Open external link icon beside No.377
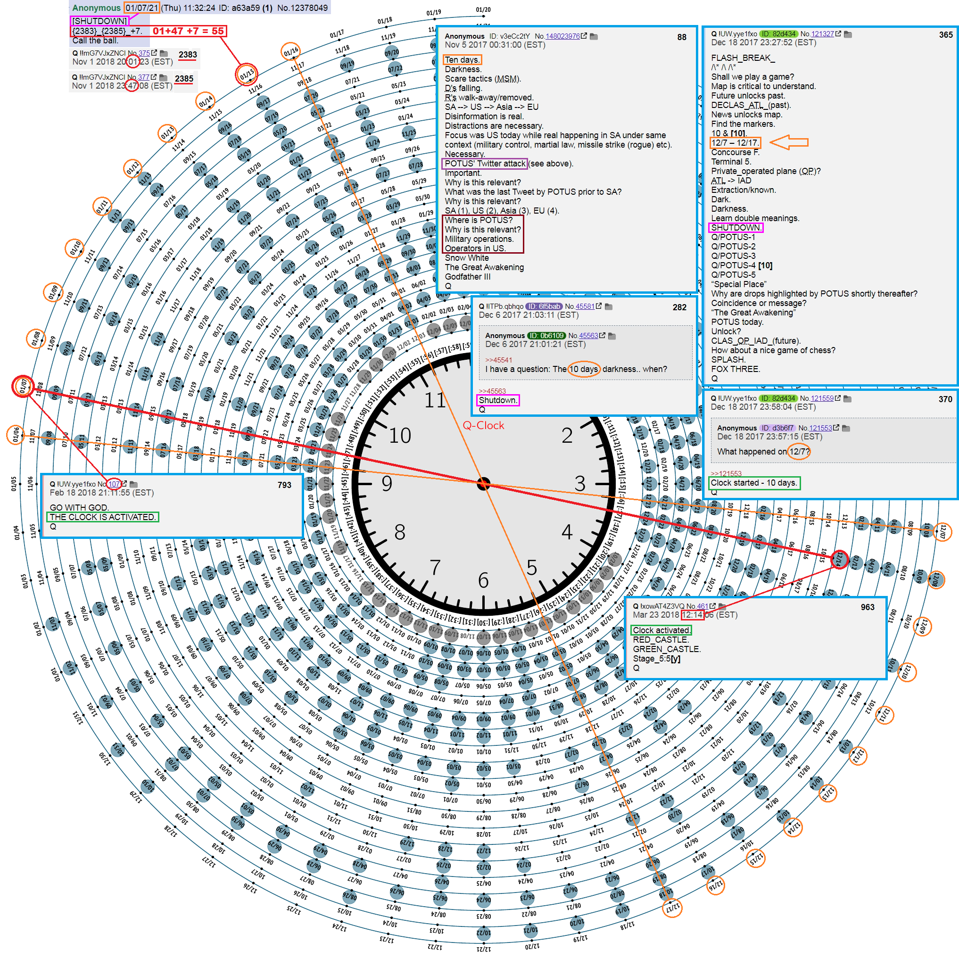Viewport: 959px width, 959px height. (154, 77)
